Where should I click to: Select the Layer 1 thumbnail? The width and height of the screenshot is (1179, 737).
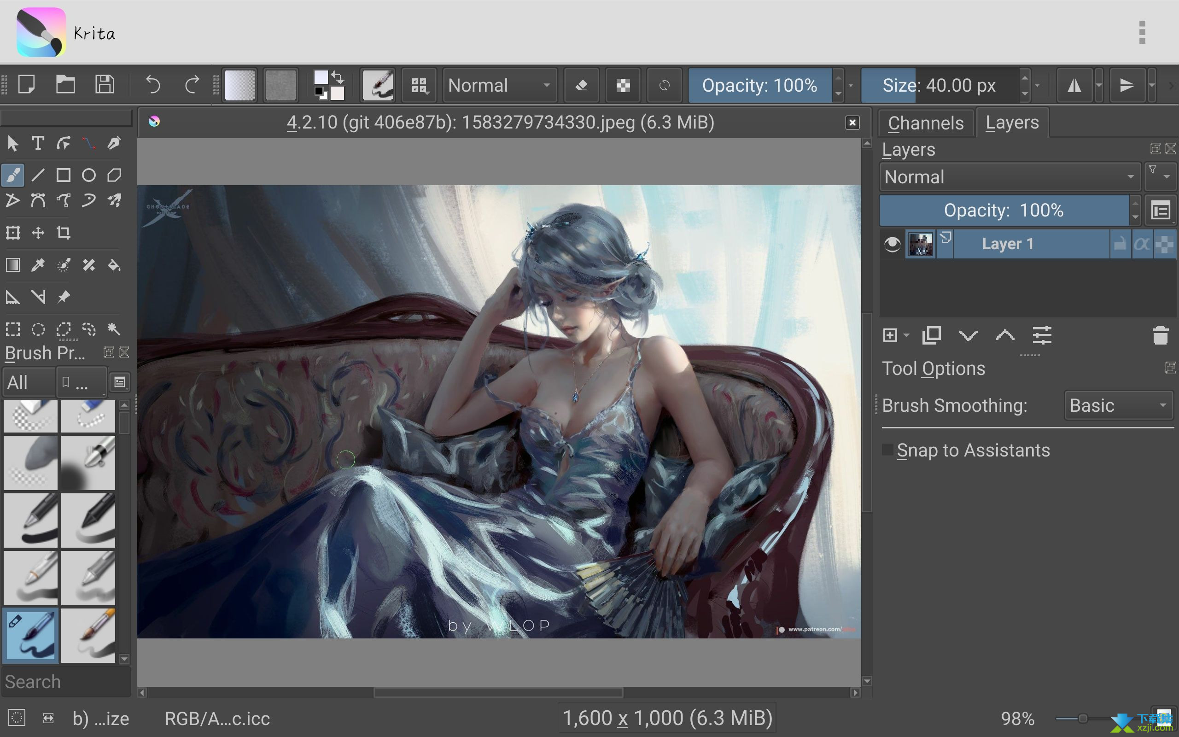920,244
